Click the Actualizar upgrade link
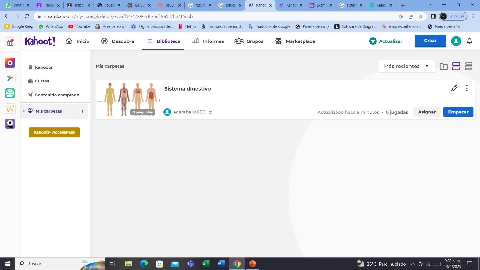The width and height of the screenshot is (480, 270). [386, 41]
